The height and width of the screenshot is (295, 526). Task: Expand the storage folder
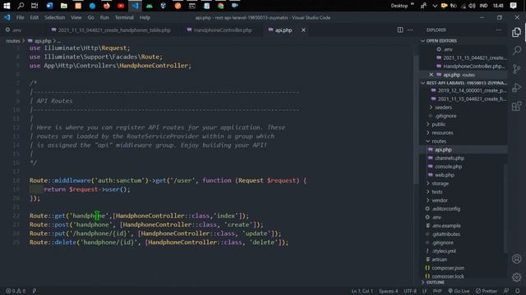click(x=440, y=184)
